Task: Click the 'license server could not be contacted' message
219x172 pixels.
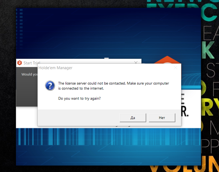Action: click(114, 86)
